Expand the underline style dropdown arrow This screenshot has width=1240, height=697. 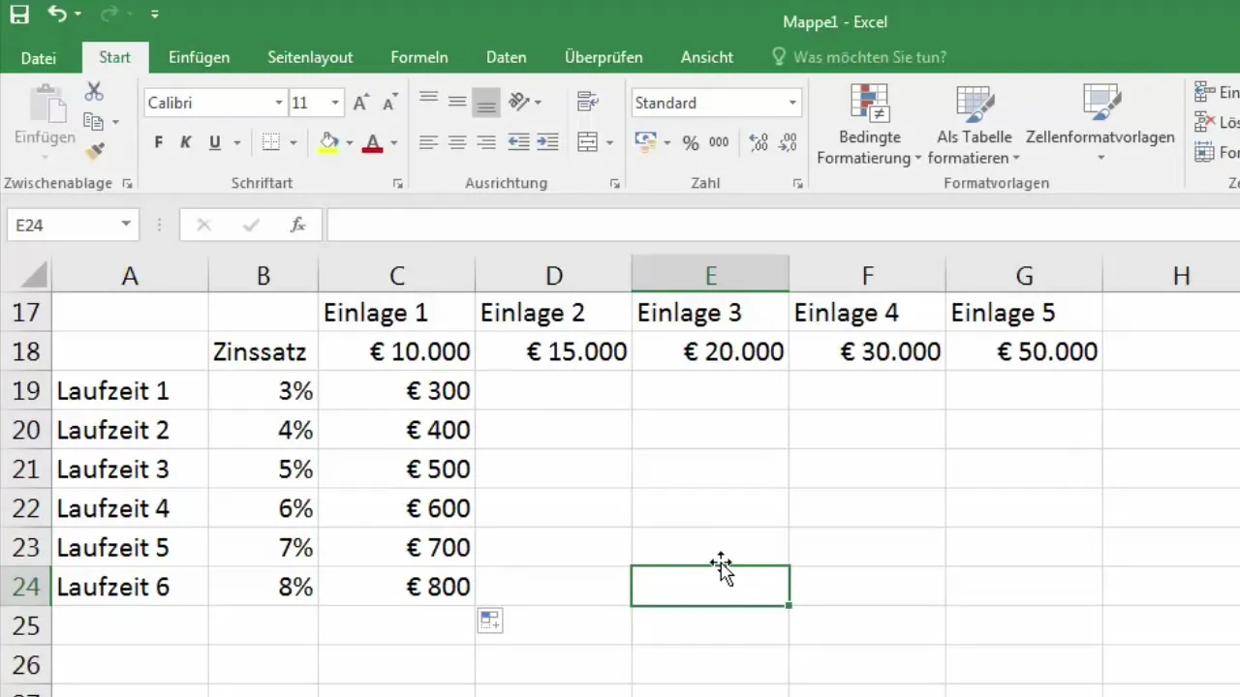(237, 143)
